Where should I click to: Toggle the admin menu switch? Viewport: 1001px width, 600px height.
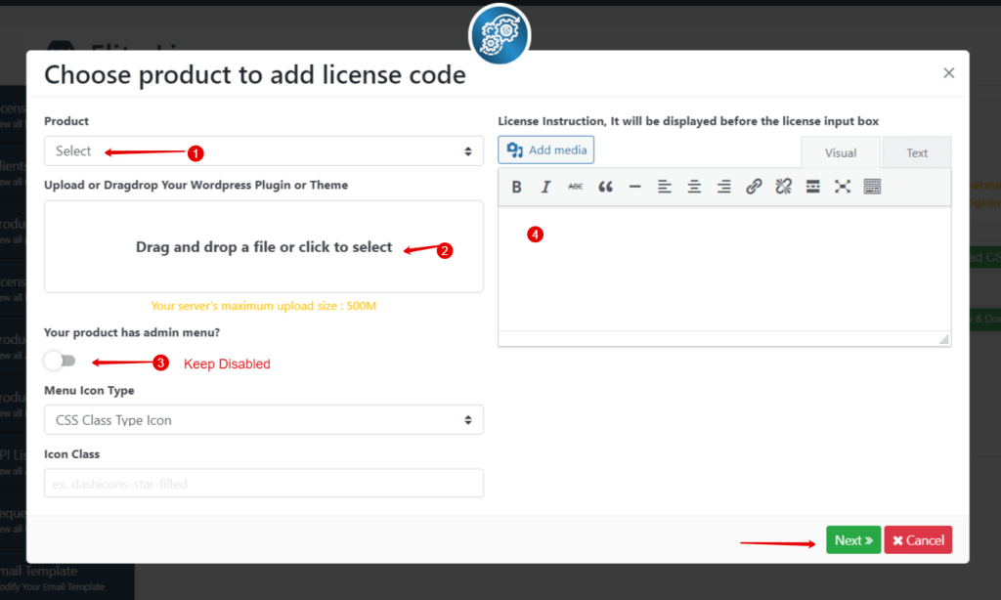pyautogui.click(x=60, y=362)
